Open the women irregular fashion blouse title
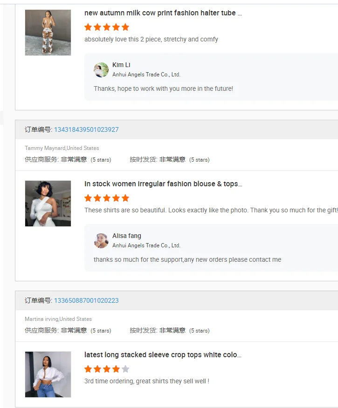The height and width of the screenshot is (408, 338). pyautogui.click(x=163, y=184)
